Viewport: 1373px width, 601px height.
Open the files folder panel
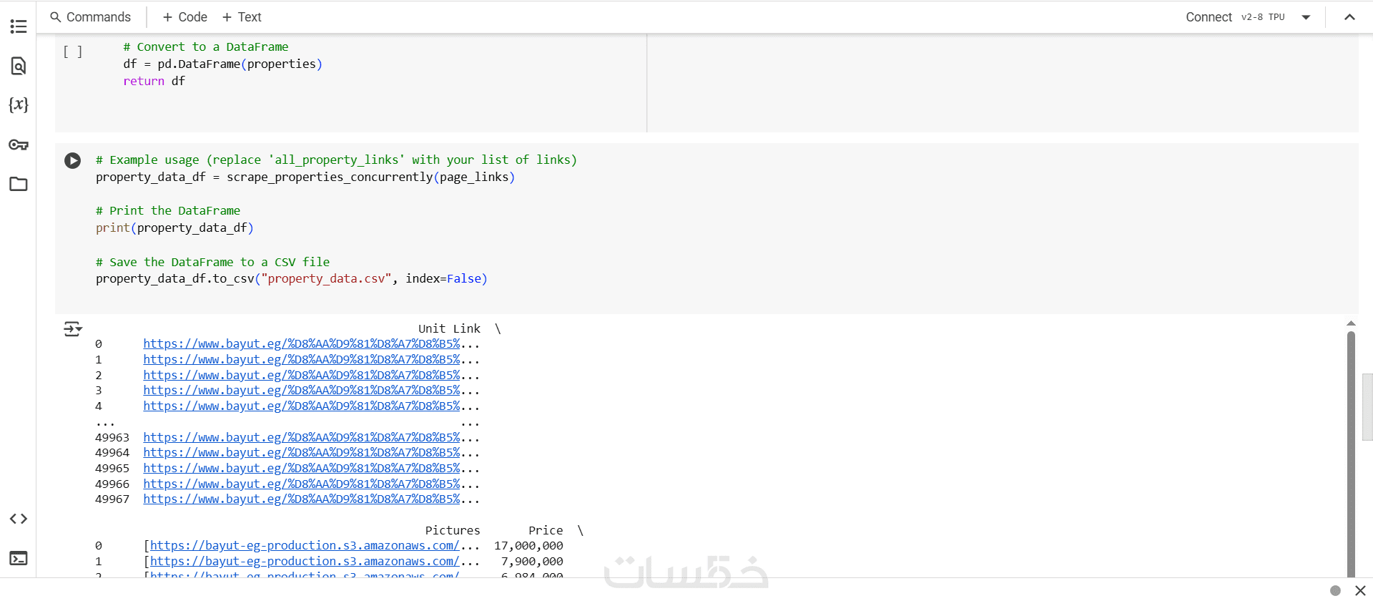pos(19,184)
